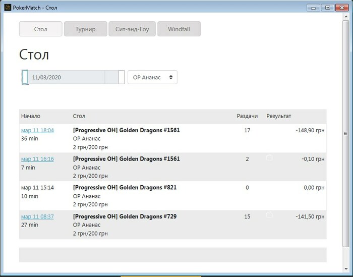Click the Начало column header
The image size is (353, 277).
31,116
